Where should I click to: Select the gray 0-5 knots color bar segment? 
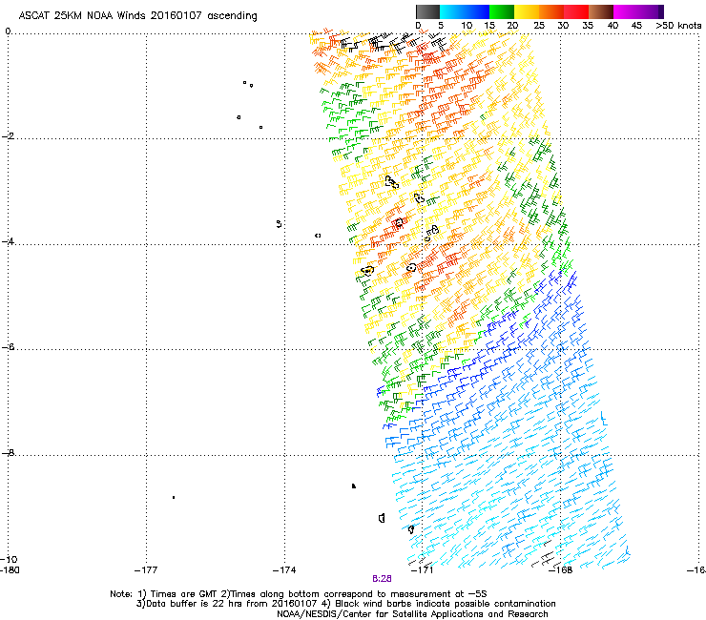(427, 11)
